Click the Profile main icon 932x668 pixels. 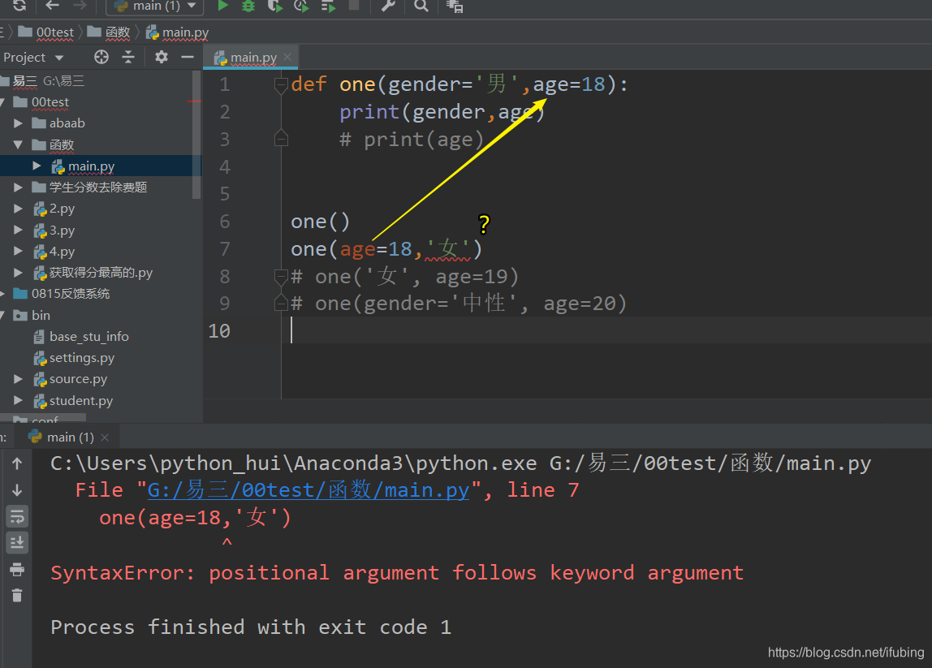pyautogui.click(x=301, y=6)
